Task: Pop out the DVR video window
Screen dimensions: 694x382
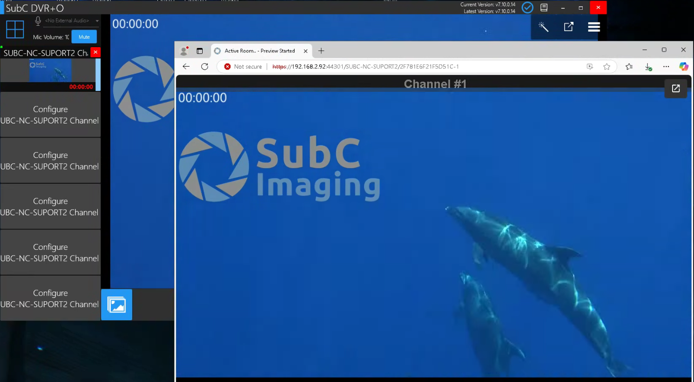Action: point(569,27)
